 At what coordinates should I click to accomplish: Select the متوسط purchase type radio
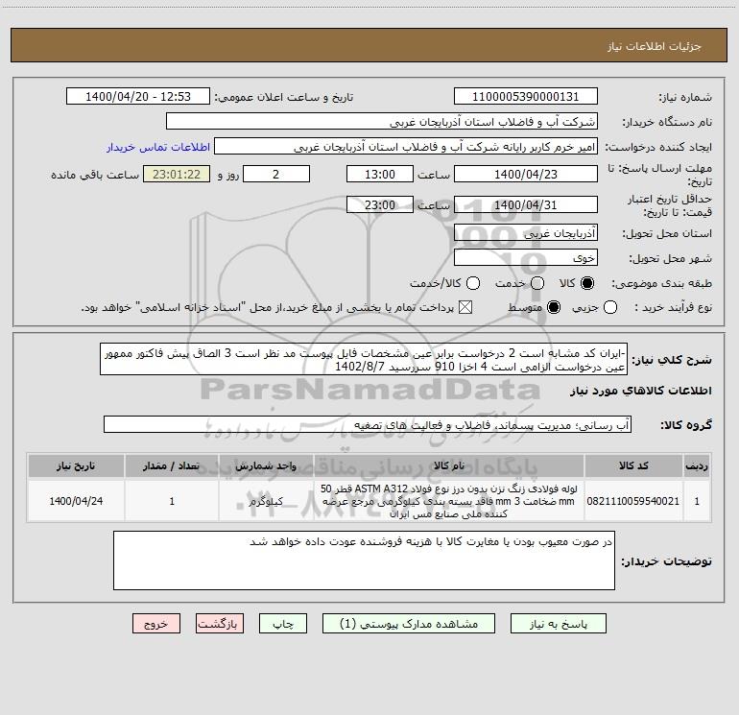pos(554,308)
